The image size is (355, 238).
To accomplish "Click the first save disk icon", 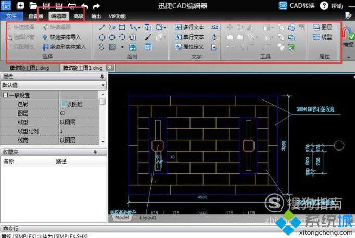I will (46, 6).
